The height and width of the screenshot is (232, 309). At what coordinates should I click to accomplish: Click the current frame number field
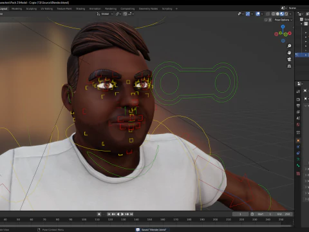click(240, 214)
